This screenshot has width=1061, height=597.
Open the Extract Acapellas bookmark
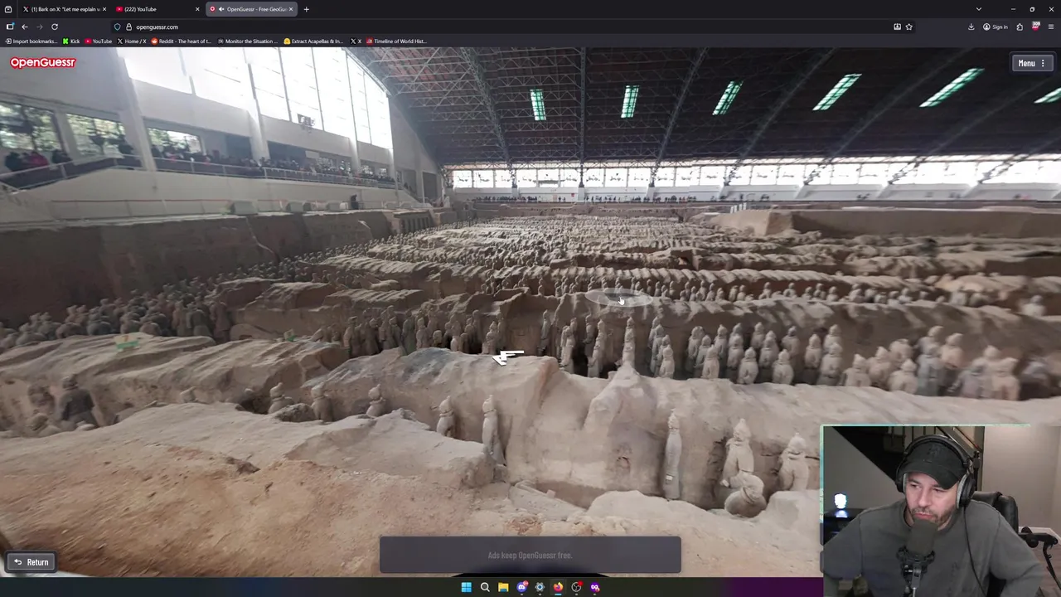point(313,41)
